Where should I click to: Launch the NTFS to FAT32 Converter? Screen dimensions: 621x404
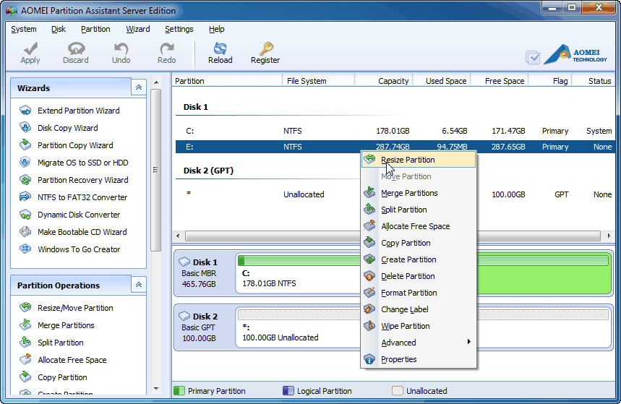[x=82, y=197]
